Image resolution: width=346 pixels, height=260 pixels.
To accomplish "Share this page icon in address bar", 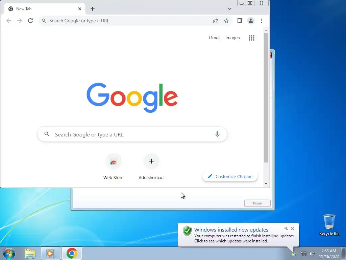I will [216, 21].
